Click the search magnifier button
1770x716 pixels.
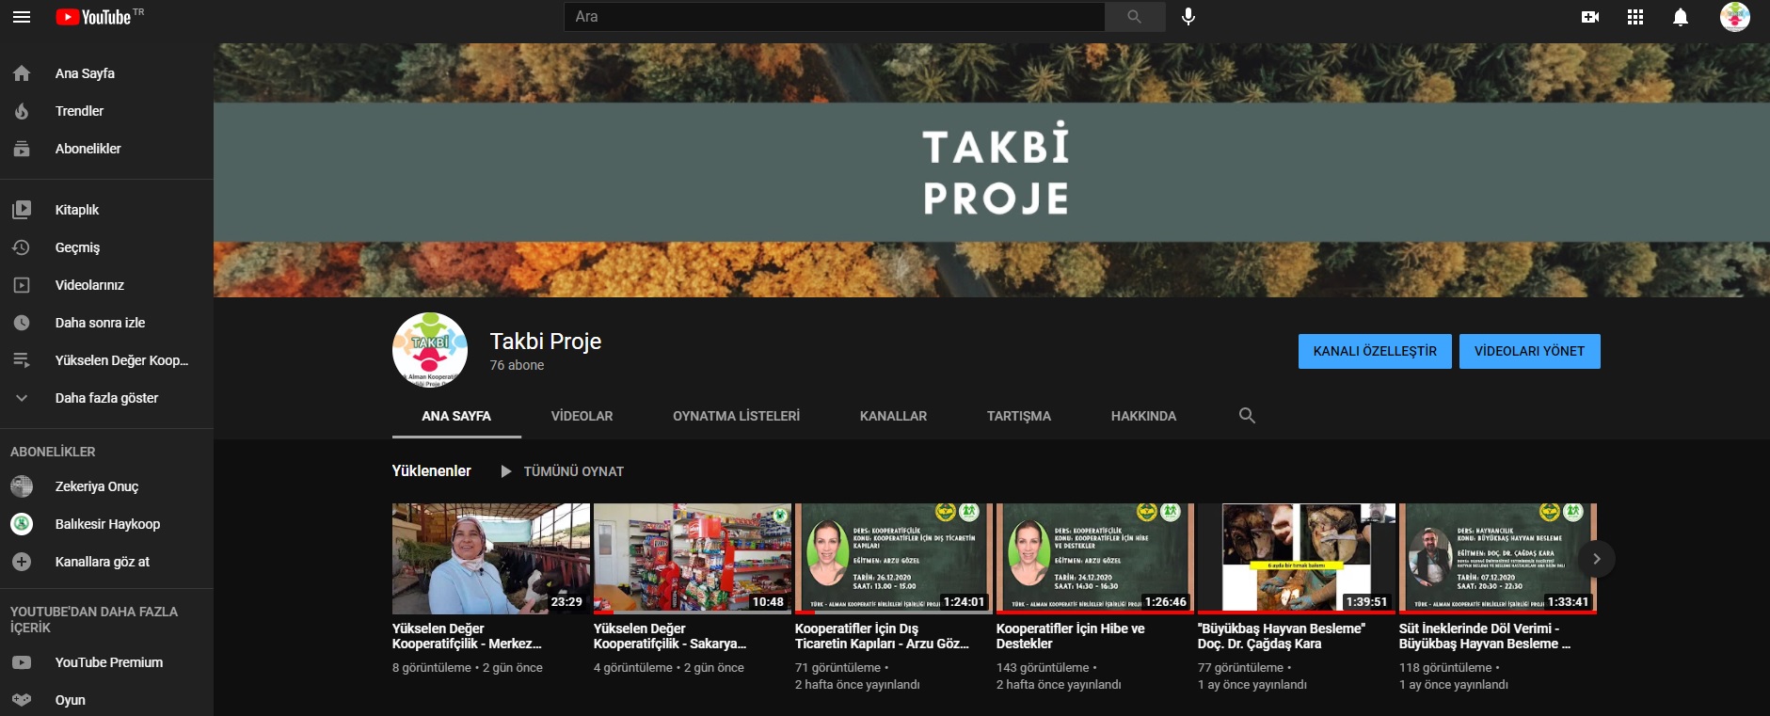1134,17
